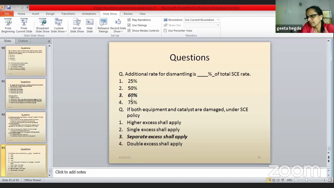Click the slide title "Questions"
This screenshot has width=334, height=188.
tap(189, 57)
